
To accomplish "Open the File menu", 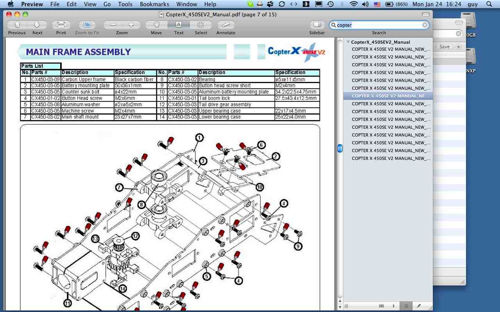I will coord(55,4).
